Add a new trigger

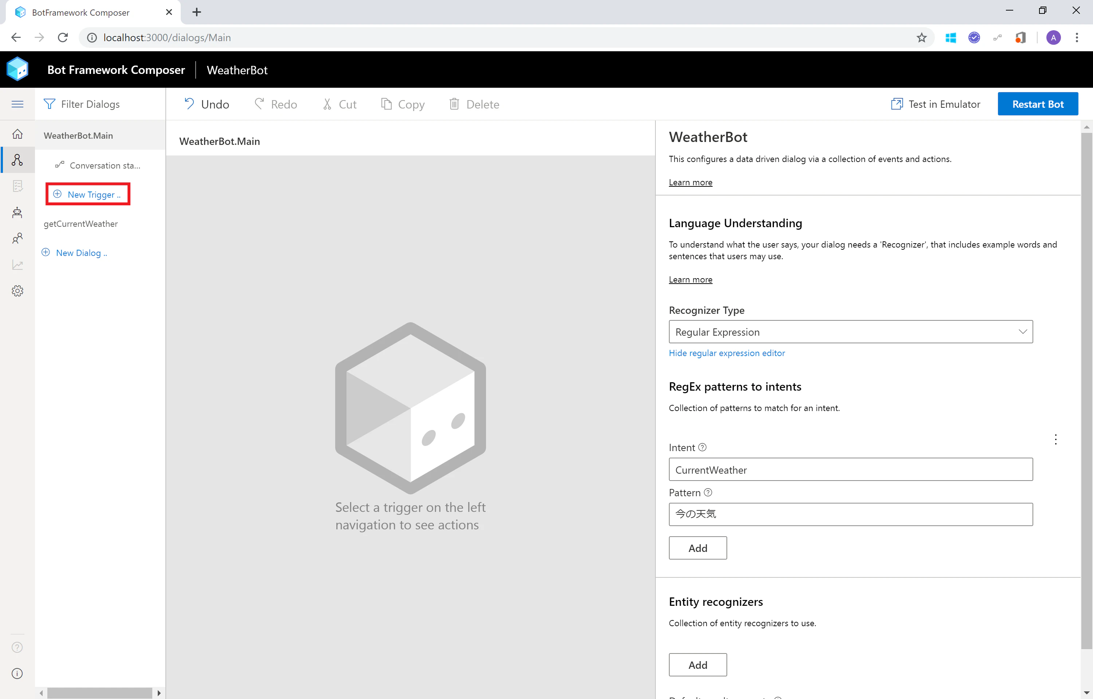point(88,194)
